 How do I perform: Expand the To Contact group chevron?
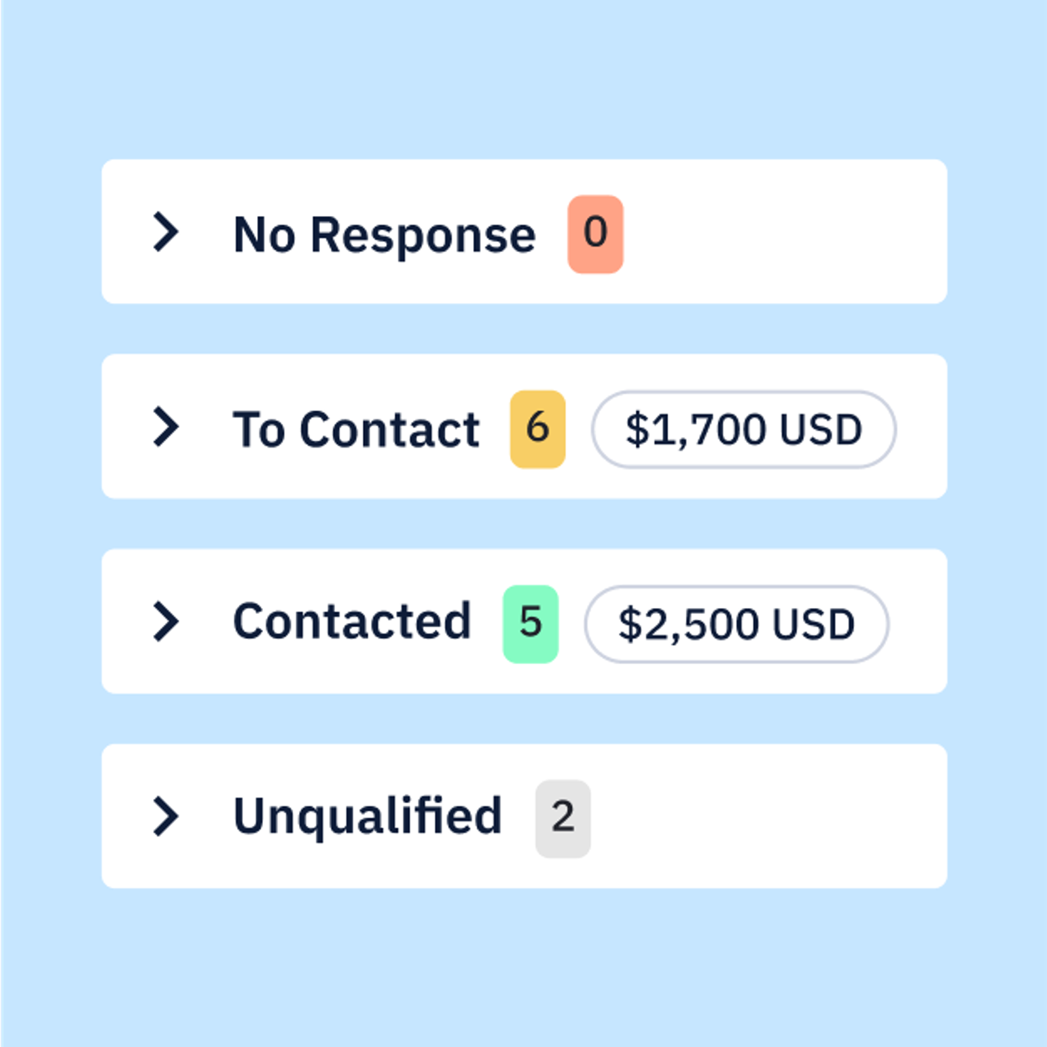[x=166, y=427]
